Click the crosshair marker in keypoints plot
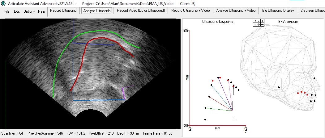This screenshot has width=325, height=138. (234, 119)
